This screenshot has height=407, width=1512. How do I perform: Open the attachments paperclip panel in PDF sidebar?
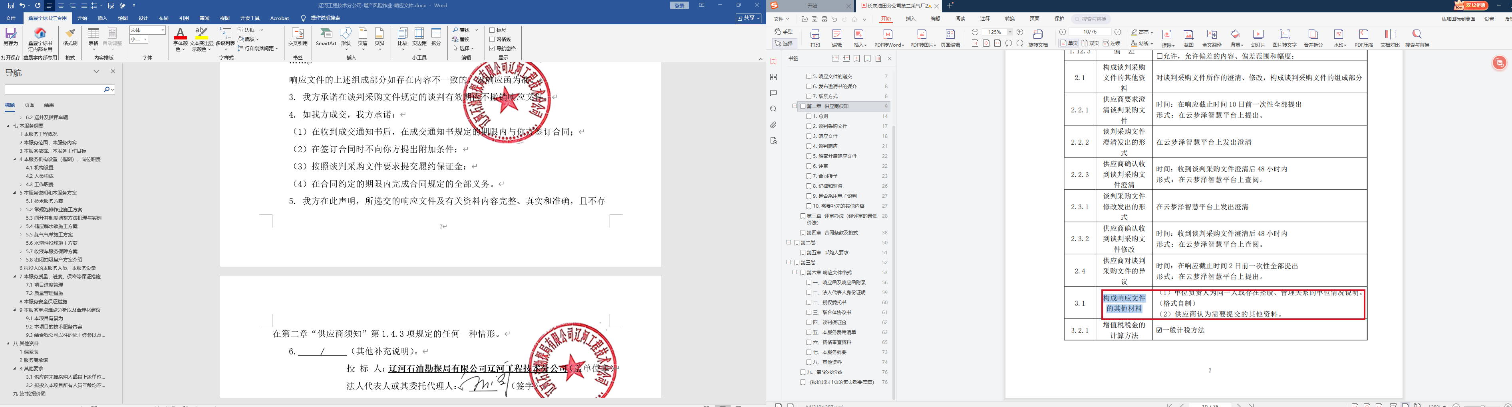click(774, 125)
